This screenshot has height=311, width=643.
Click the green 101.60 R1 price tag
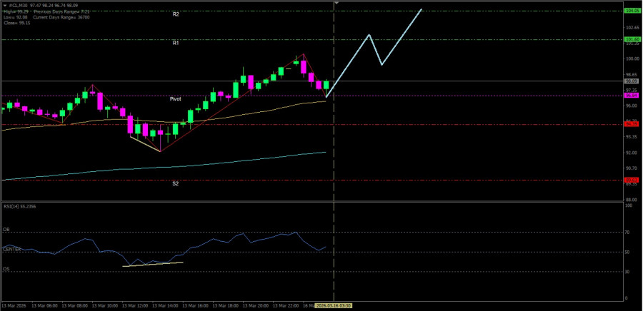point(631,39)
